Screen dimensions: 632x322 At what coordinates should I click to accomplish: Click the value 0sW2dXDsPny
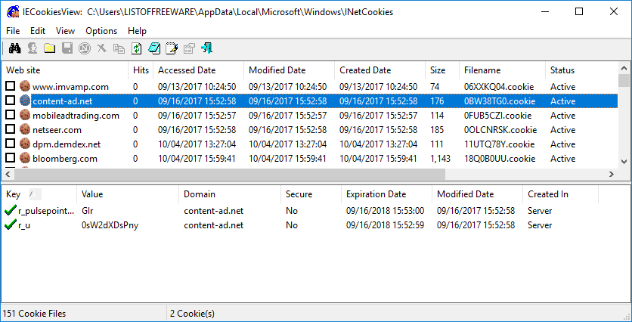(110, 225)
